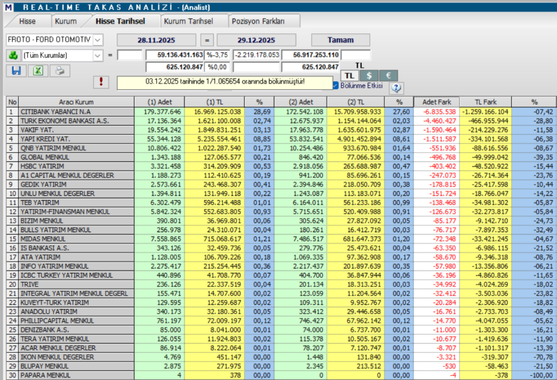
Task: Save the analysis with the floppy disk icon
Action: tap(16, 71)
